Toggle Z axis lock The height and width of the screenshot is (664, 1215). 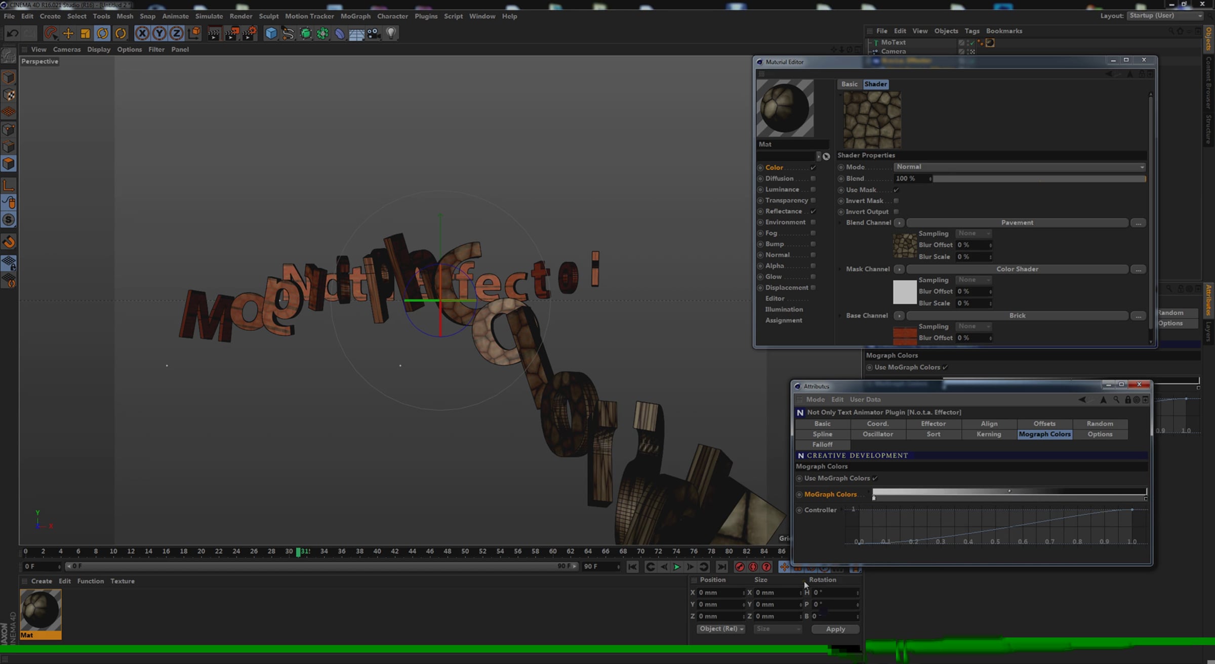click(x=176, y=33)
